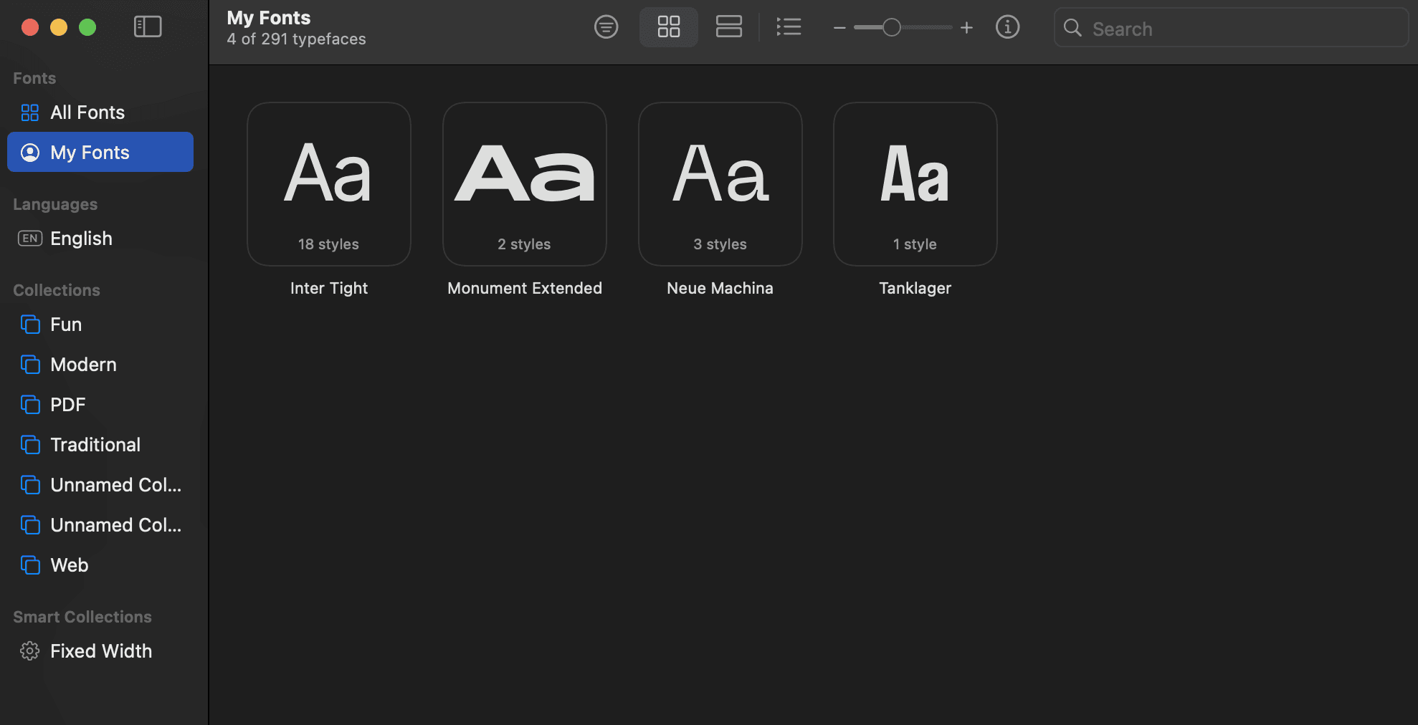Click the '1 style' text
This screenshot has height=725, width=1418.
click(915, 244)
